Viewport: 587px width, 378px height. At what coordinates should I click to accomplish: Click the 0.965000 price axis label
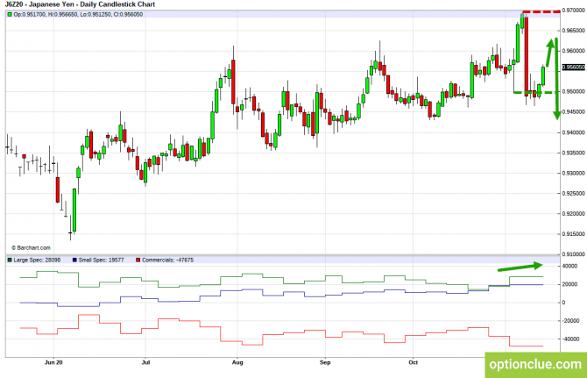point(573,31)
